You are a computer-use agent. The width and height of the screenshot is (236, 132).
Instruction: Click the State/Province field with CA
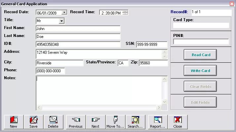point(123,63)
